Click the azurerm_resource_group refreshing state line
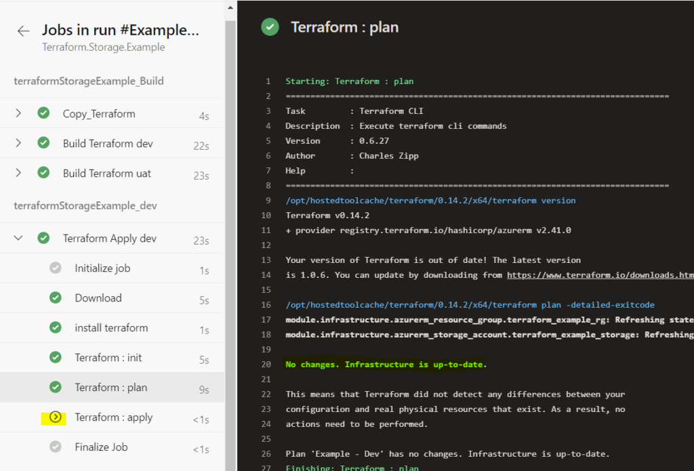Viewport: 694px width, 471px height. (x=489, y=320)
